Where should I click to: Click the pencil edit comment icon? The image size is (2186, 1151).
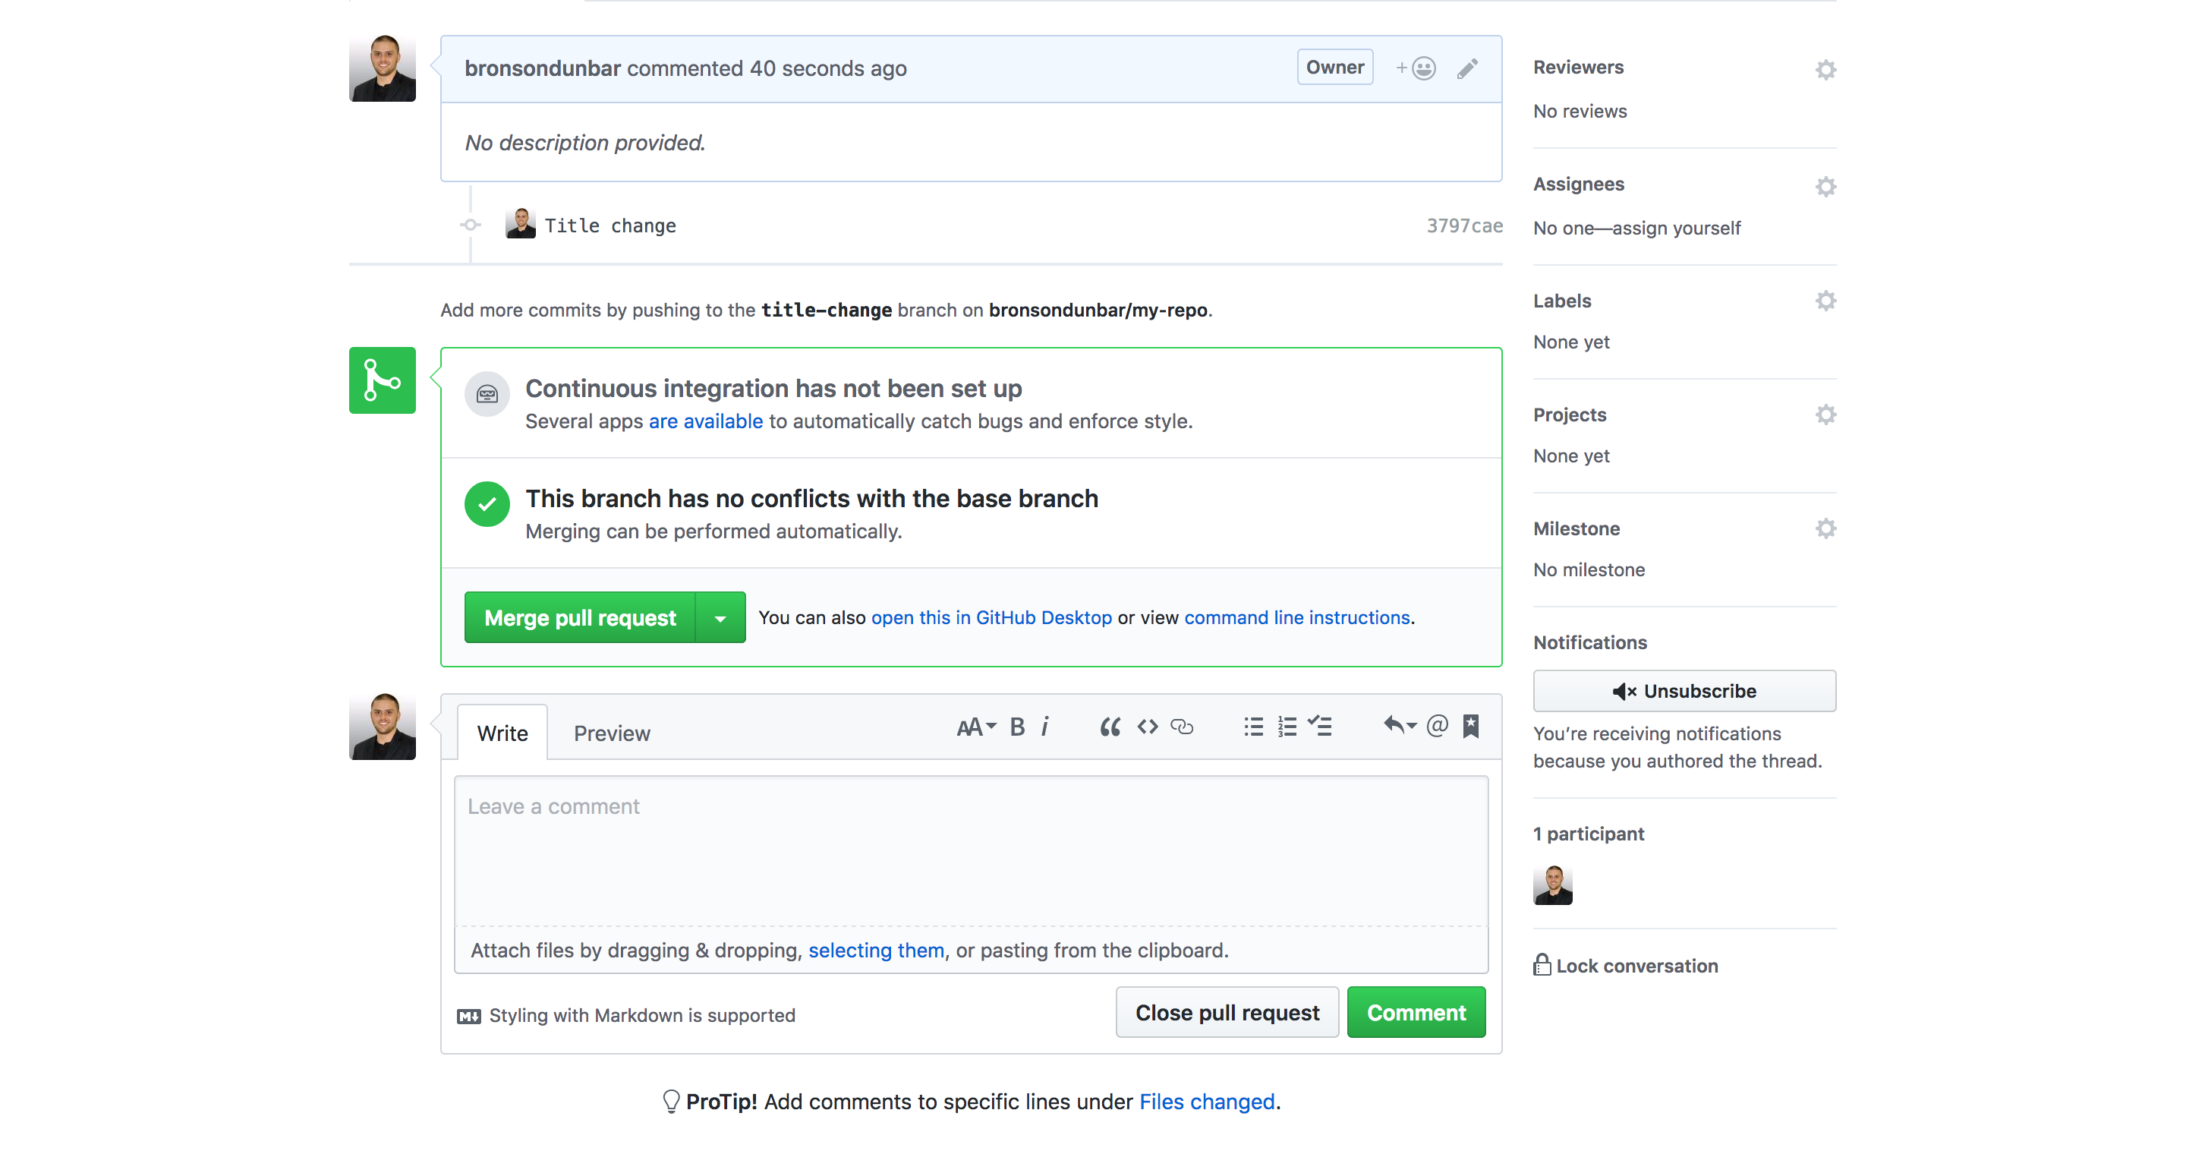(x=1467, y=68)
